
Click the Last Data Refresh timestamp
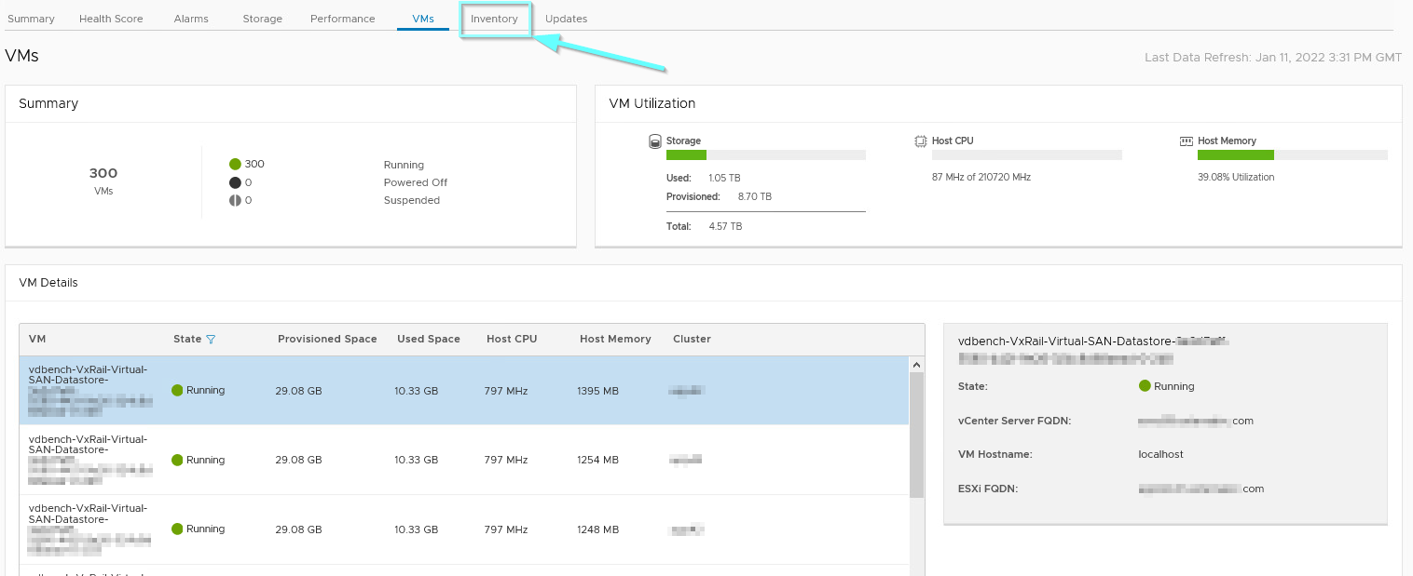coord(1273,58)
